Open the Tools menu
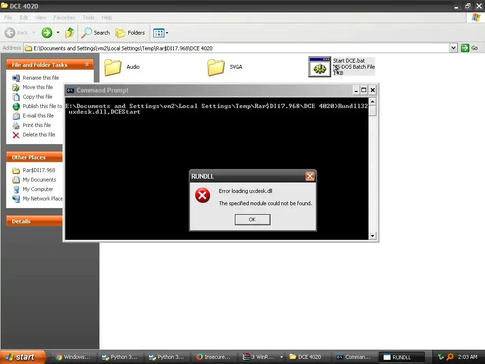 (x=89, y=18)
